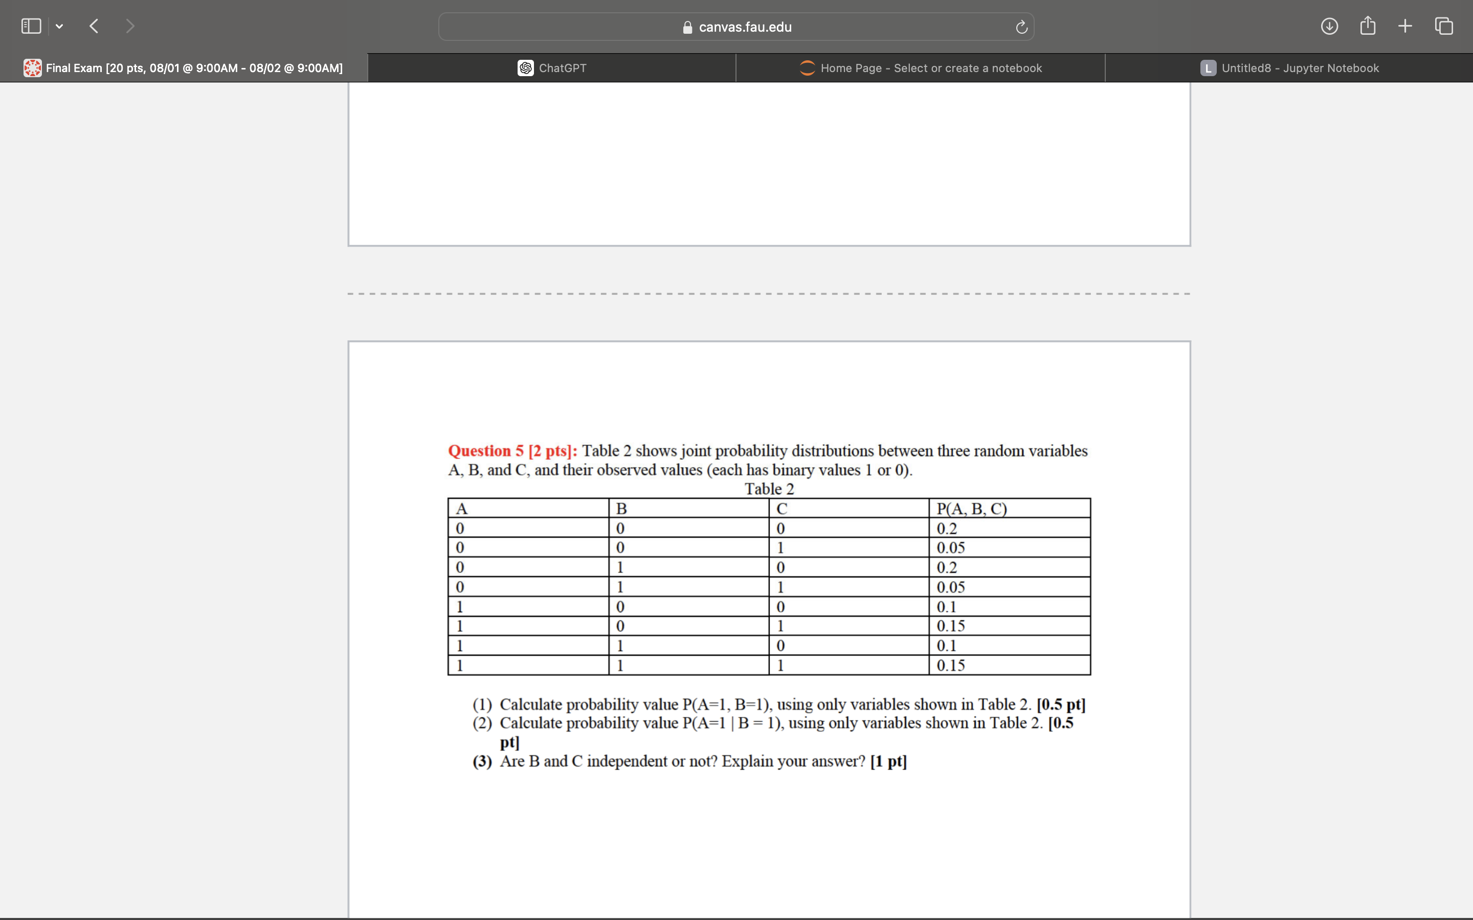The height and width of the screenshot is (920, 1473).
Task: Click the '[1 pt]' marker in sub-question (3)
Action: (889, 761)
